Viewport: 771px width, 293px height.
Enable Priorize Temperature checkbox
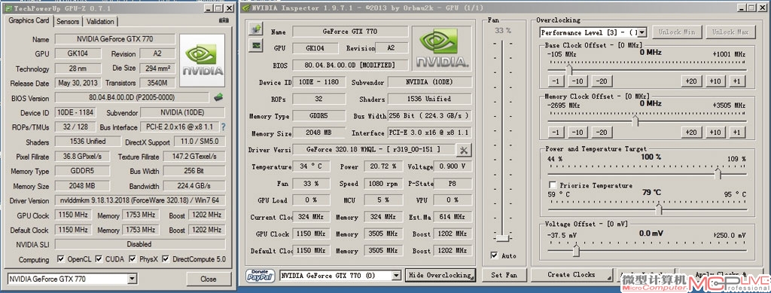coord(553,185)
